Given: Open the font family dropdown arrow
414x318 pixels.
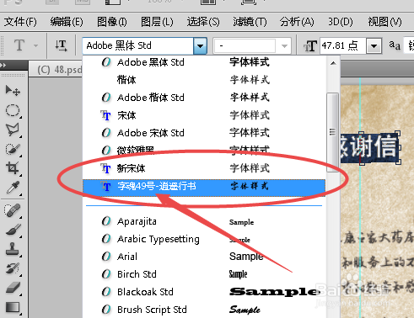Looking at the screenshot, I should coord(200,45).
